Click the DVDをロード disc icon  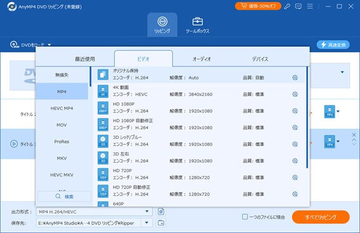click(15, 44)
